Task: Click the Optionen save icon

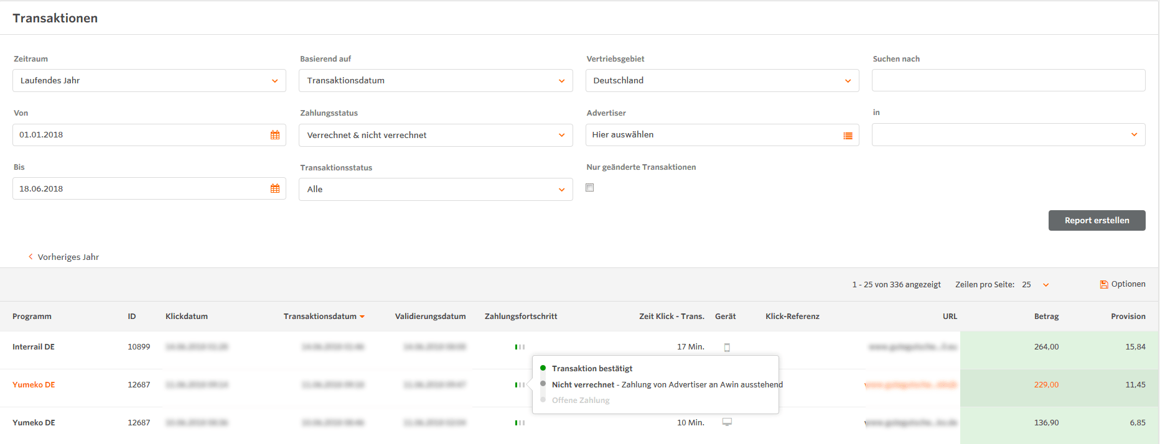Action: [1103, 285]
